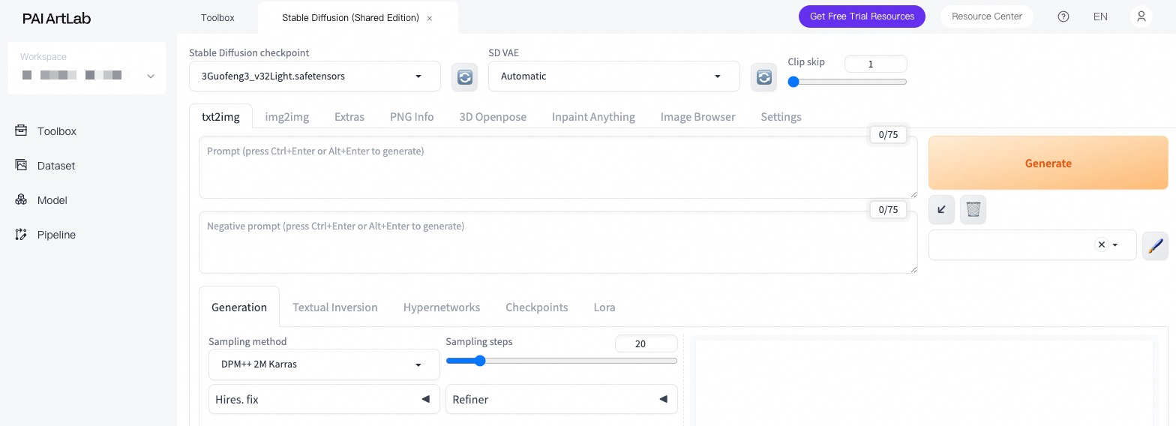Open the user profile icon
Image resolution: width=1176 pixels, height=426 pixels.
1141,16
